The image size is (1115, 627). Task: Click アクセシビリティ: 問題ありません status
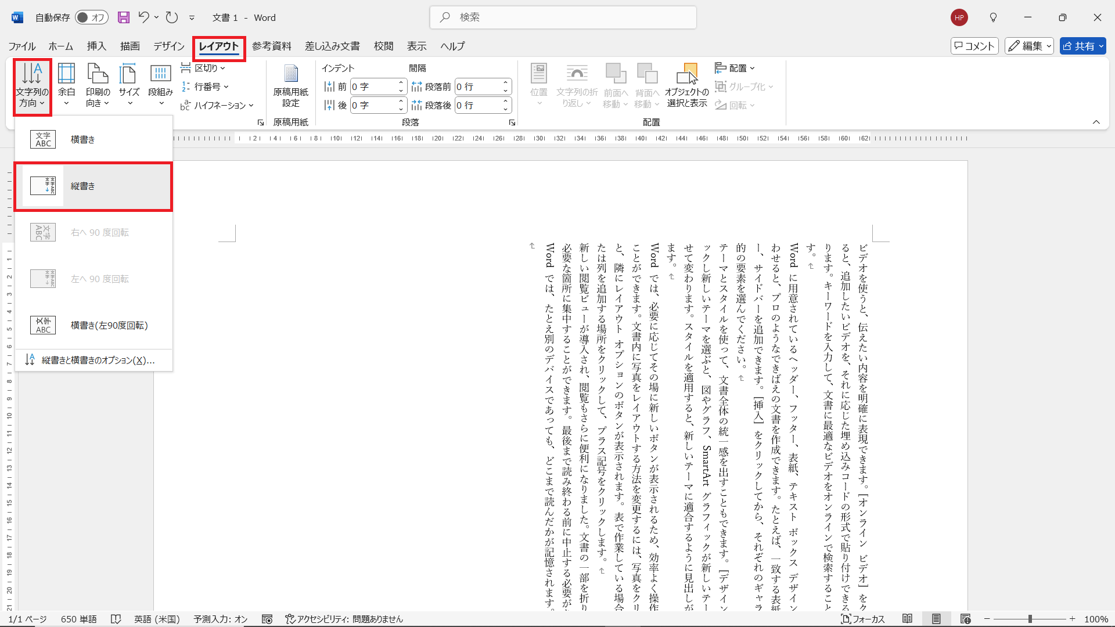pyautogui.click(x=344, y=619)
